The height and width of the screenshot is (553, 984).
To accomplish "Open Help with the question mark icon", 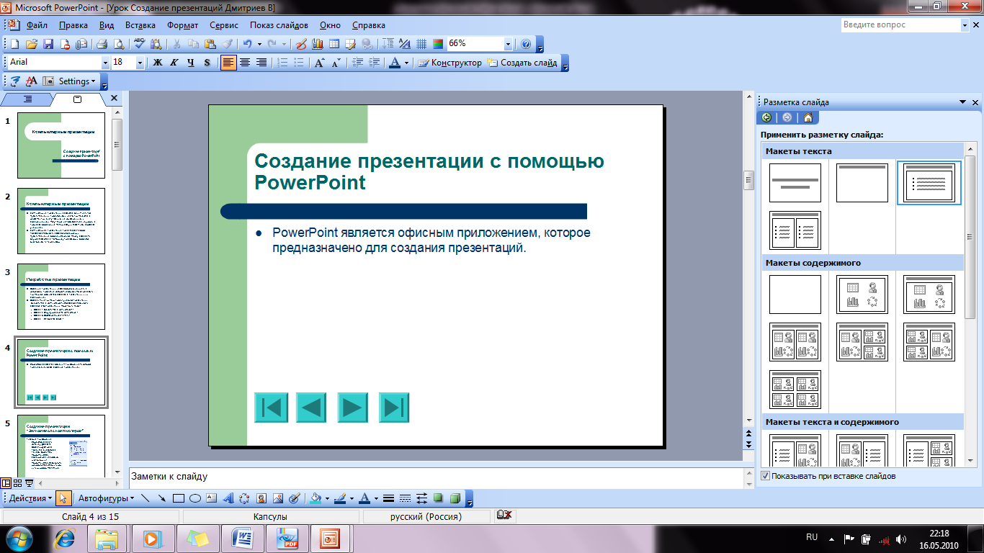I will point(526,44).
